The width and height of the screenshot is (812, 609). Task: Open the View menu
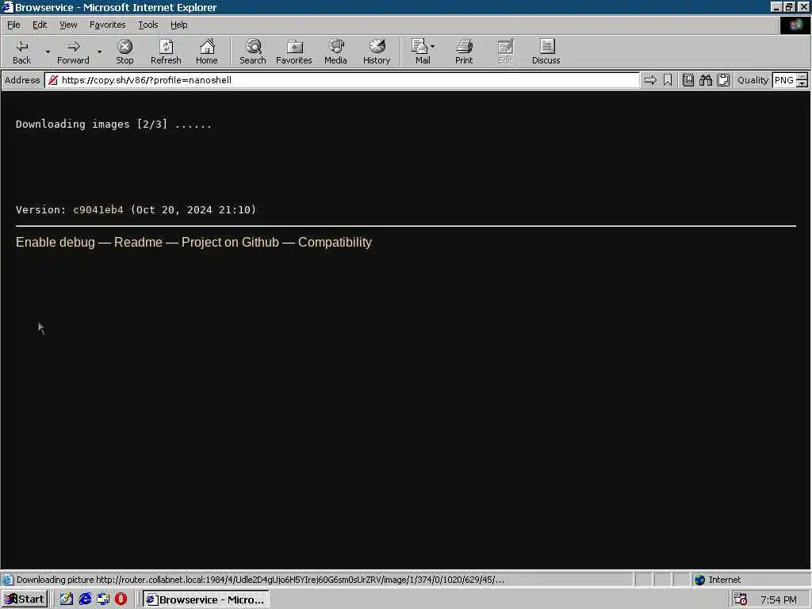point(68,25)
